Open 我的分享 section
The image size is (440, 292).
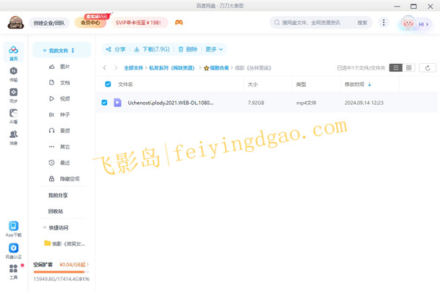(58, 195)
